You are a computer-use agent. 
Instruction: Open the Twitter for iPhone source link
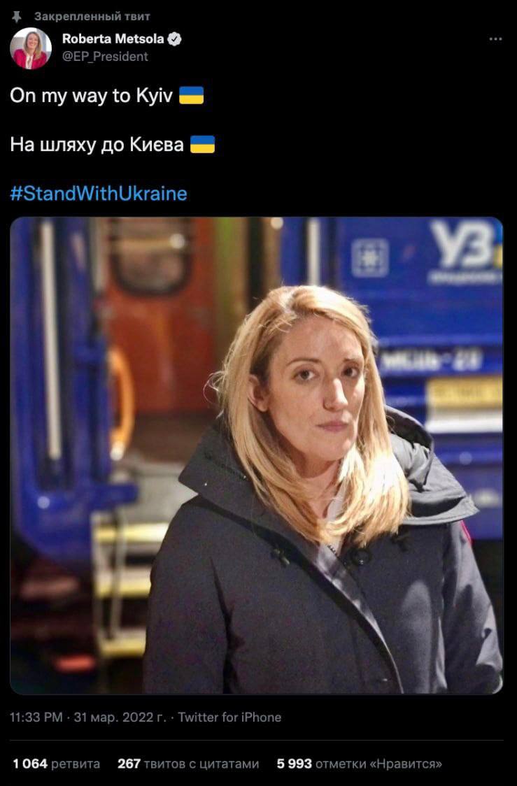click(x=229, y=717)
